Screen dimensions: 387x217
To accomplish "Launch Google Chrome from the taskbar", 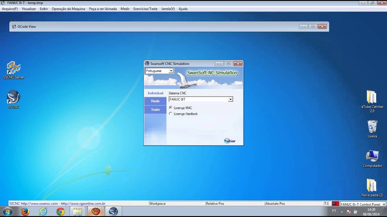I will [61, 212].
